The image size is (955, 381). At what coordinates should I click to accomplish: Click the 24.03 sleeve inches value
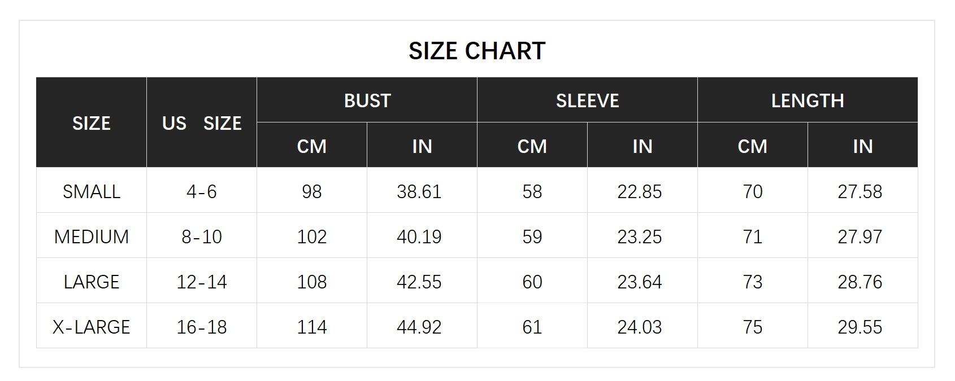(x=640, y=327)
